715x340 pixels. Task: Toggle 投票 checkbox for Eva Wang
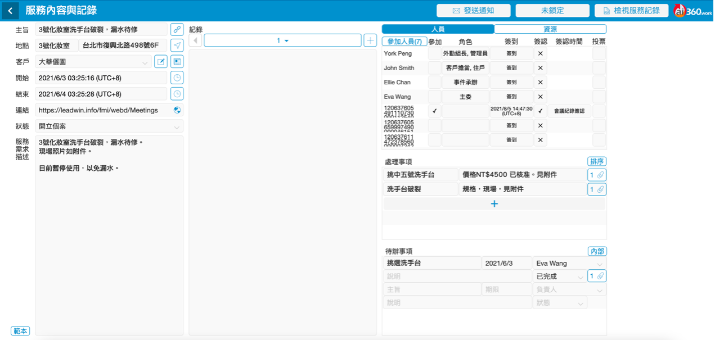pyautogui.click(x=599, y=97)
